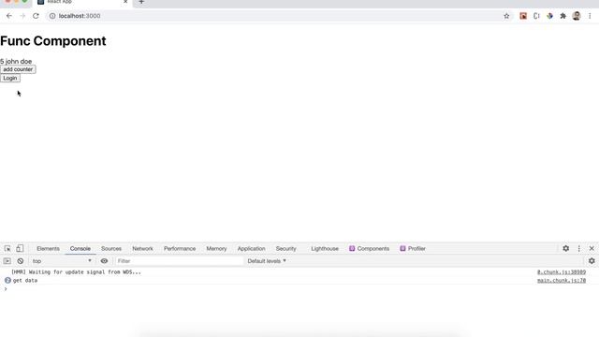Open the React Components tab
The height and width of the screenshot is (337, 599).
(x=369, y=248)
